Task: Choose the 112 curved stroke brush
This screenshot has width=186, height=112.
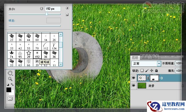Action: pyautogui.click(x=46, y=46)
